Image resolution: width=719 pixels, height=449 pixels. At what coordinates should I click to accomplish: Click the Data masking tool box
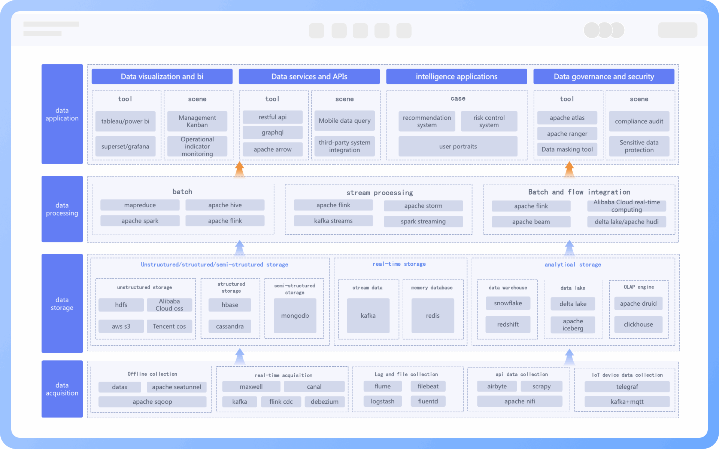(567, 149)
